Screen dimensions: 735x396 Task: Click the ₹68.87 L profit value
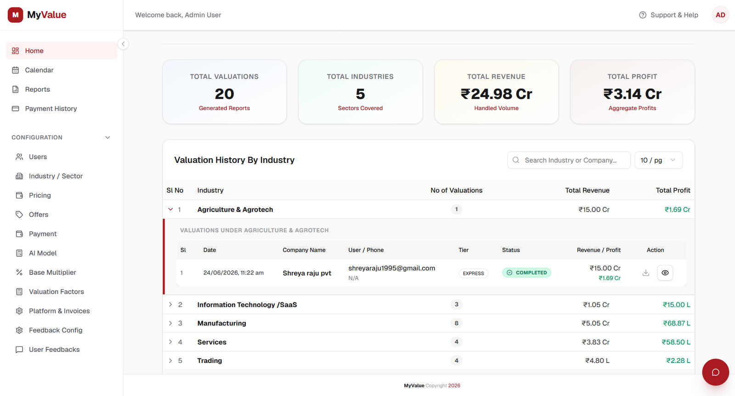[676, 323]
